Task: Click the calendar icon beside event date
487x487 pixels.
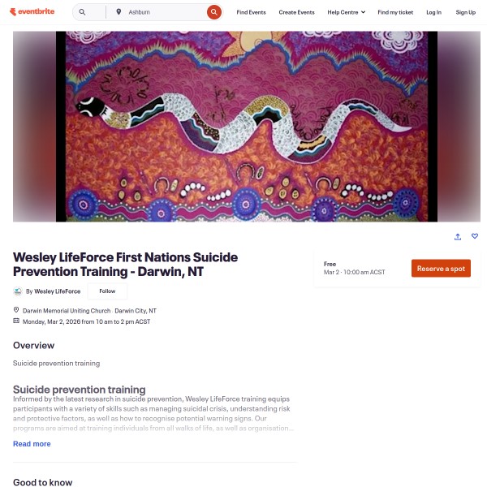Action: point(16,321)
